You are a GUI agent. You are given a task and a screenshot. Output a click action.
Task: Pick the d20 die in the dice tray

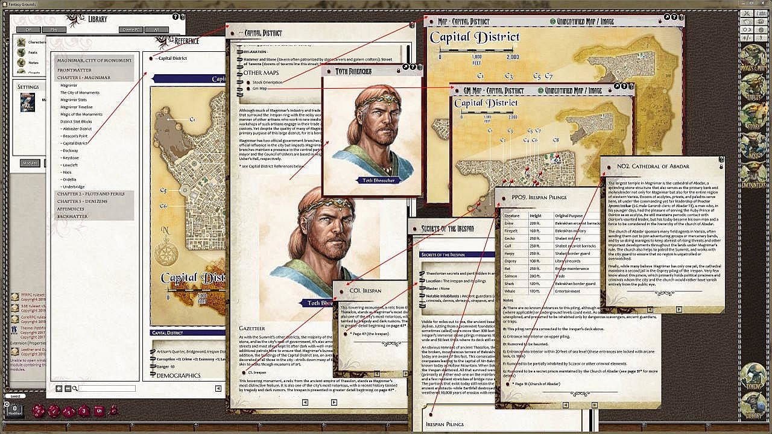tap(39, 411)
